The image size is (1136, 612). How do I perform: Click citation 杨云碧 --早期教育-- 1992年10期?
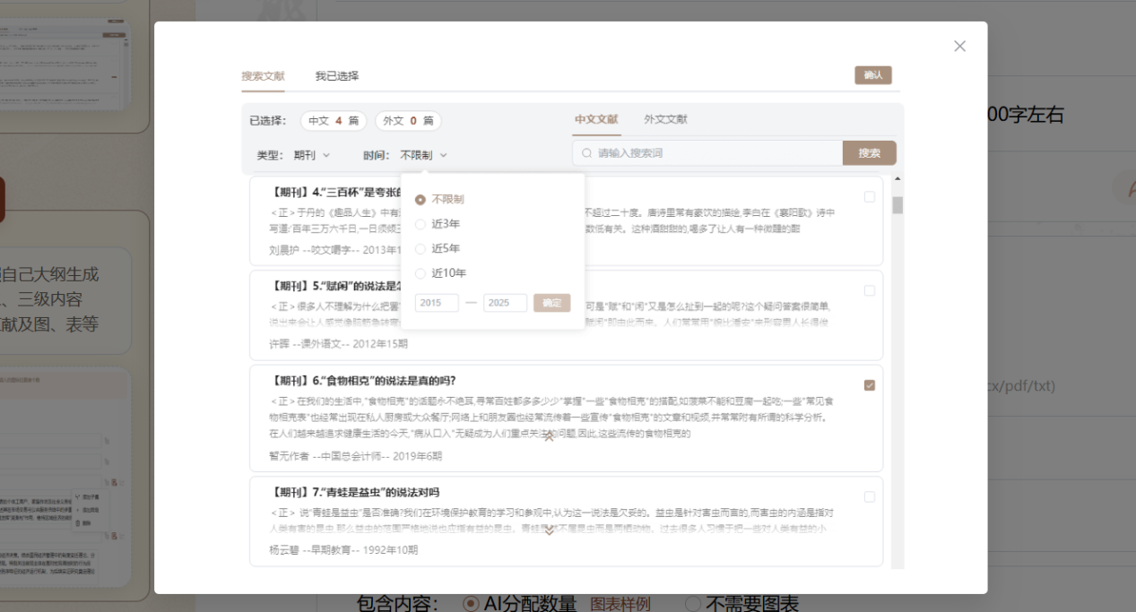(343, 550)
